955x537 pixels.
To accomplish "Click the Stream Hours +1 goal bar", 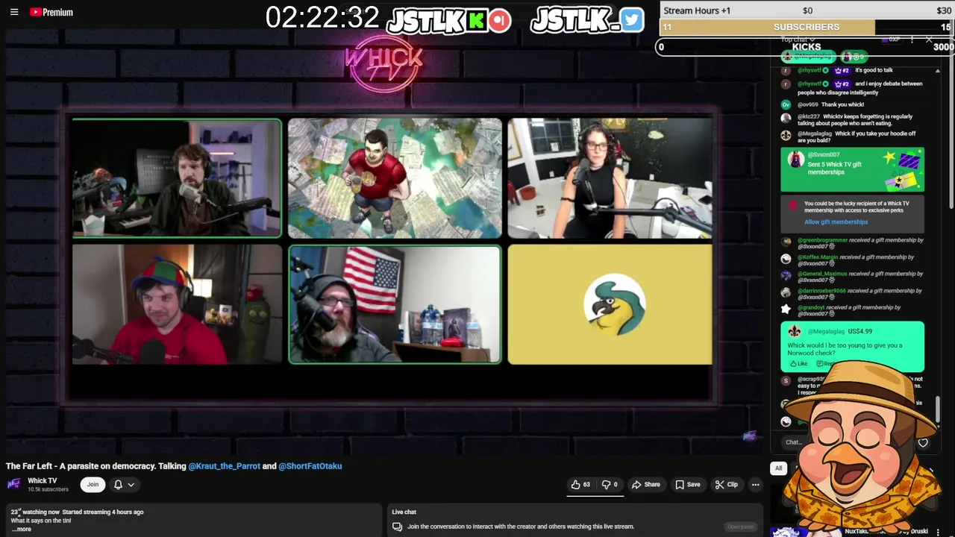I will [x=807, y=10].
